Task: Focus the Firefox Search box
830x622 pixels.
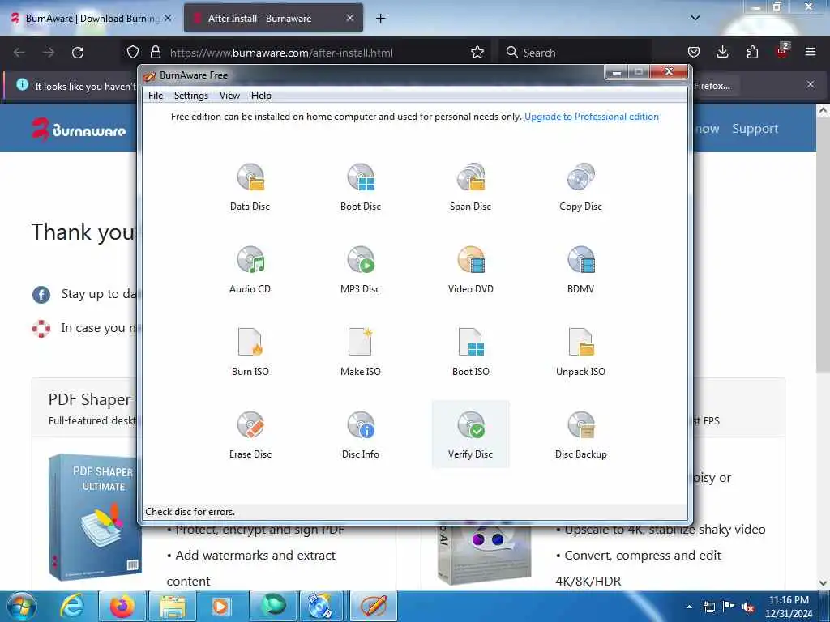Action: [x=575, y=53]
